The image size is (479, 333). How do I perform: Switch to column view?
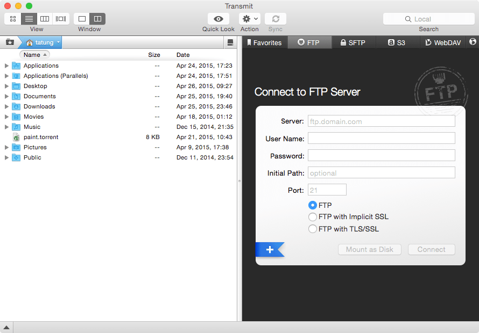point(45,19)
